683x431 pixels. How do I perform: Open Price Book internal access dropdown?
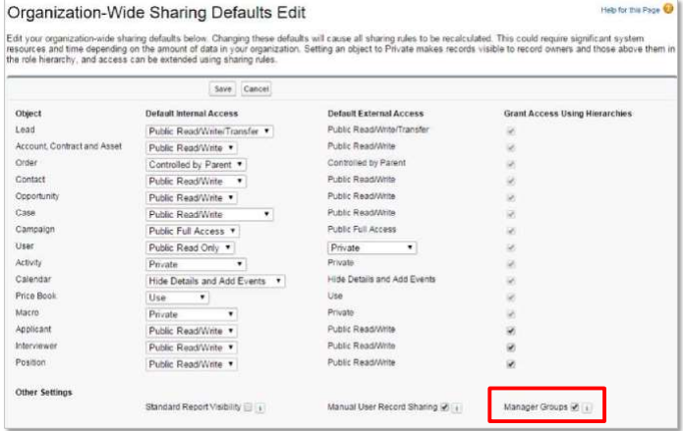(177, 297)
